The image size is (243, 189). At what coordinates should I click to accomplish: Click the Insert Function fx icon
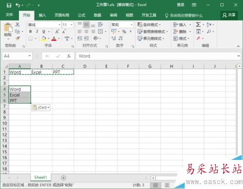click(69, 56)
